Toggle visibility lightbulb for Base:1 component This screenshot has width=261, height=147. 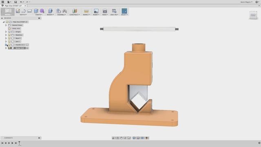click(9, 38)
